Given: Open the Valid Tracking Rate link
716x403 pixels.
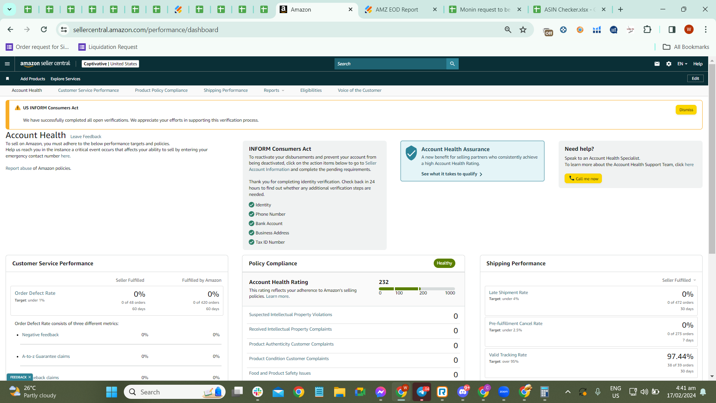Looking at the screenshot, I should click(x=508, y=355).
